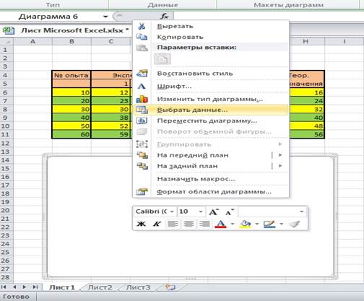Viewport: 364px width, 301px height.
Task: Open font color dropdown arrow
Action: (x=233, y=224)
